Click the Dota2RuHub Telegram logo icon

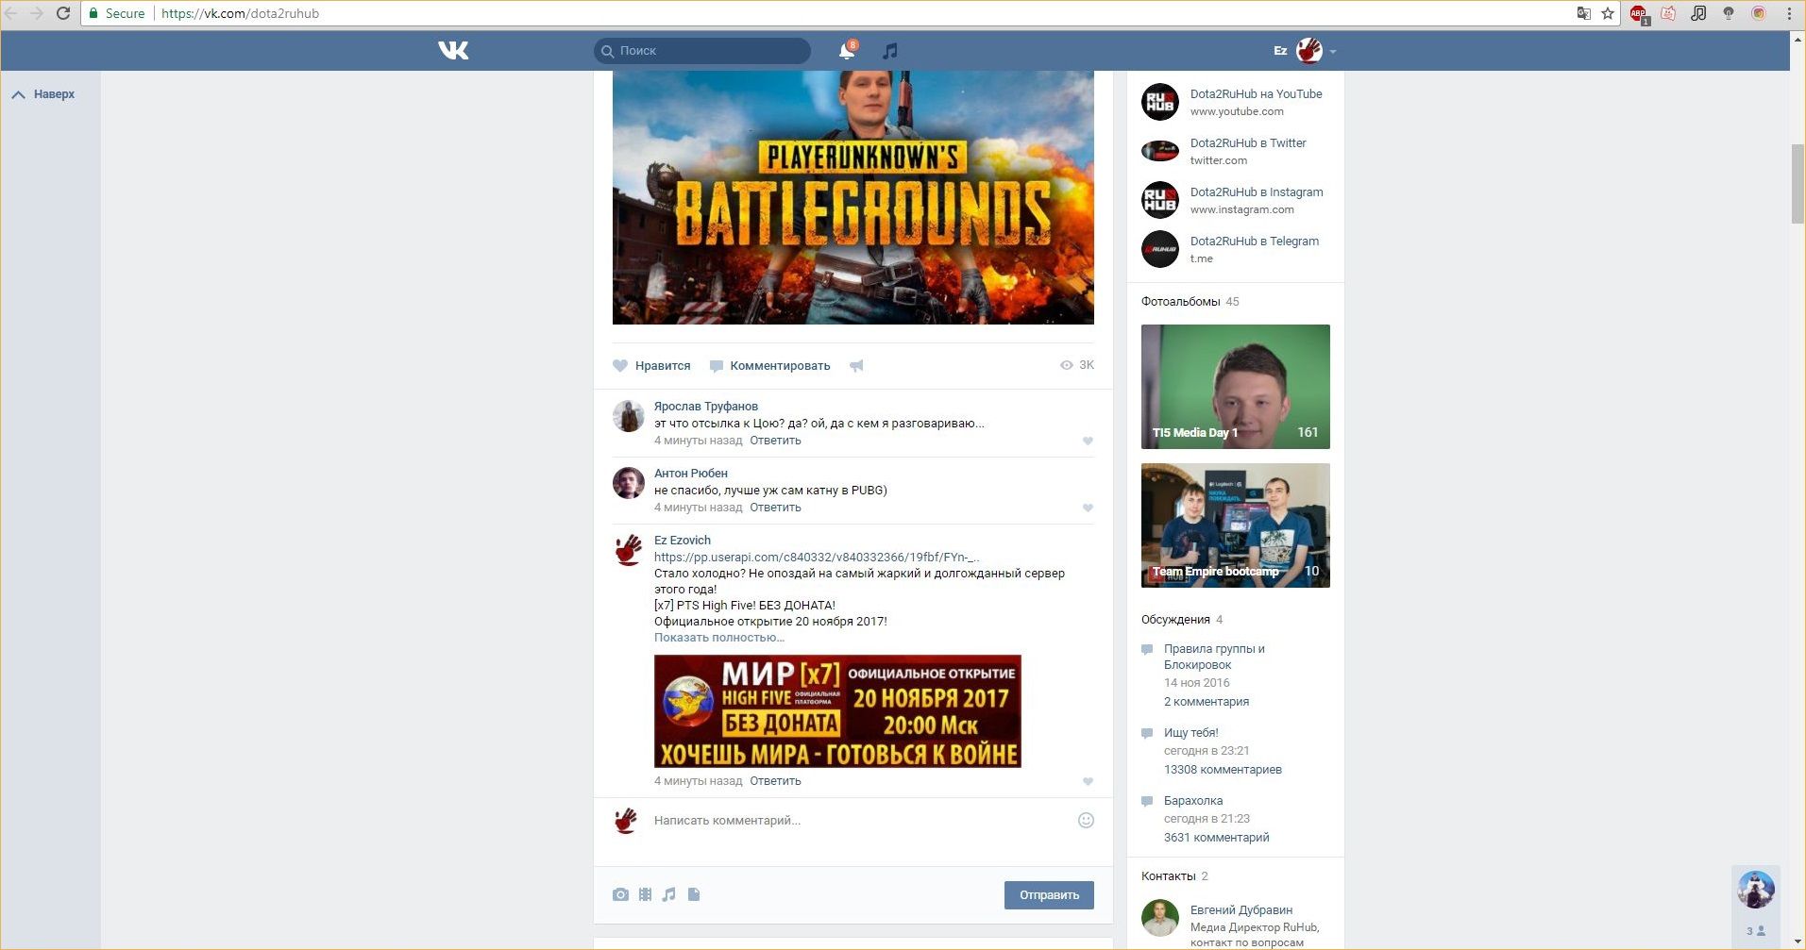tap(1160, 249)
